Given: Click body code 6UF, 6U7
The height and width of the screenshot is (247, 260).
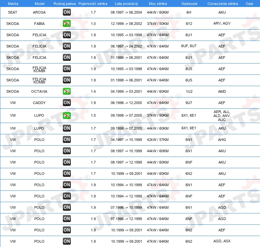Looking at the screenshot, I should 189,46.
